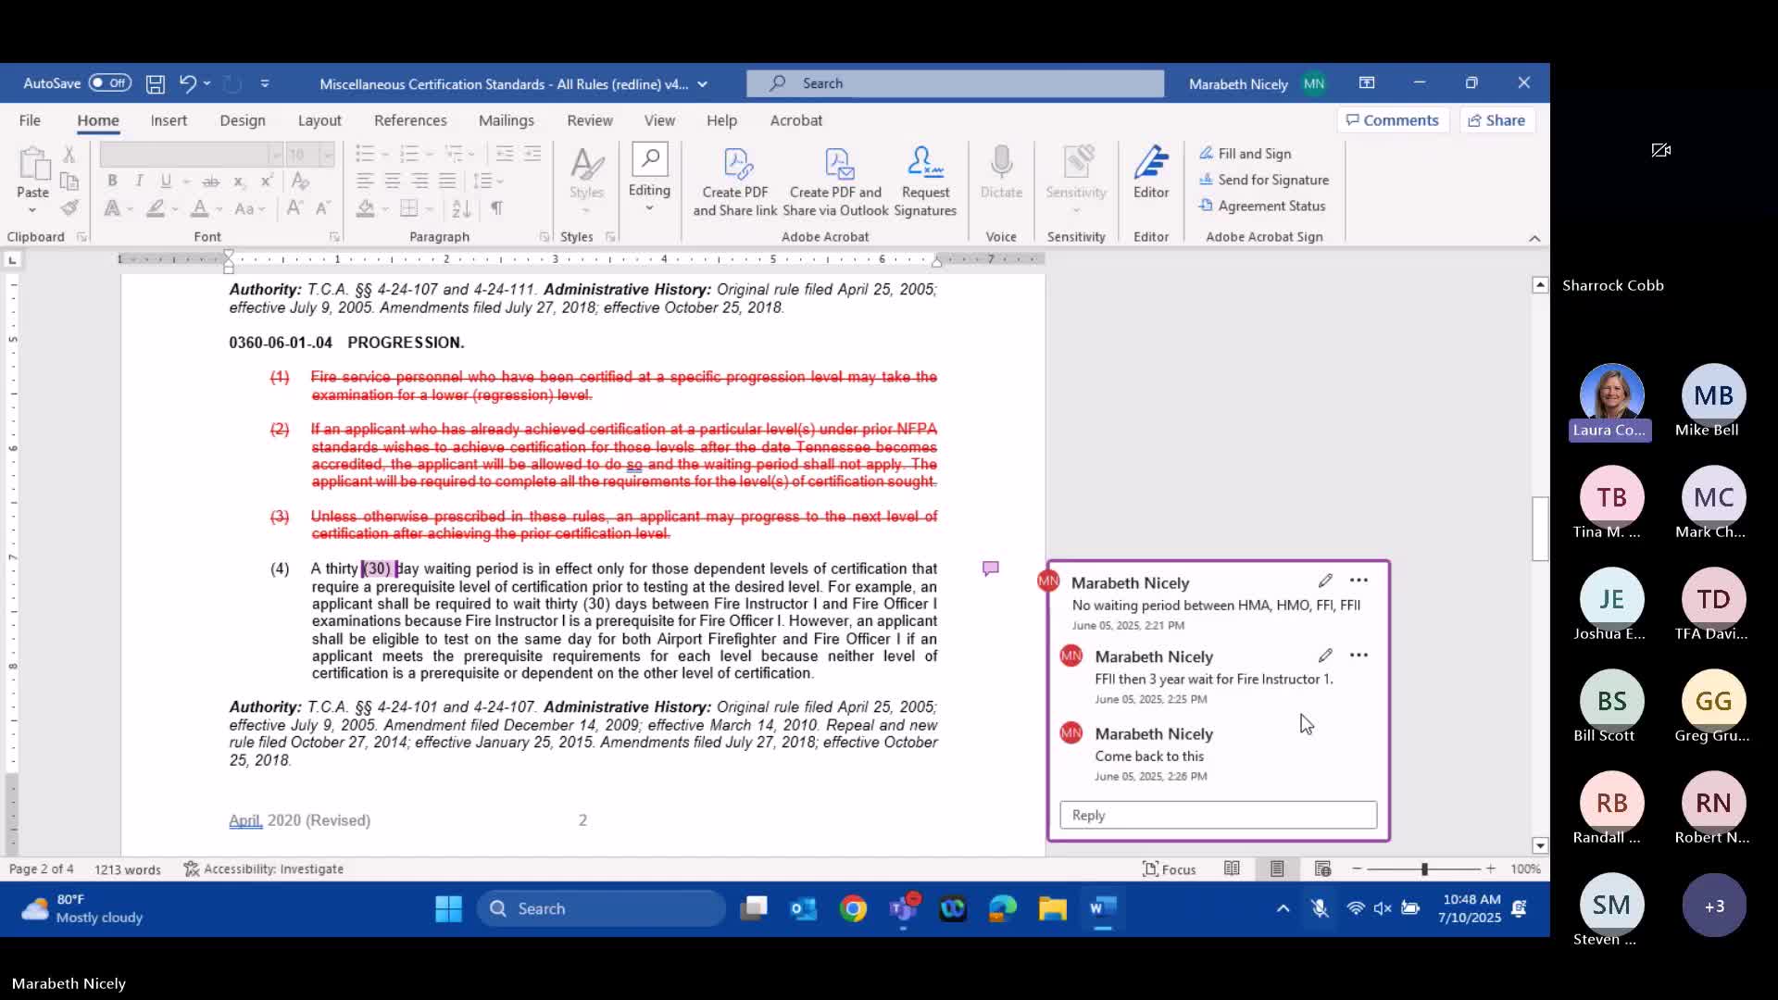Enable Focus mode in status bar

coord(1169,869)
